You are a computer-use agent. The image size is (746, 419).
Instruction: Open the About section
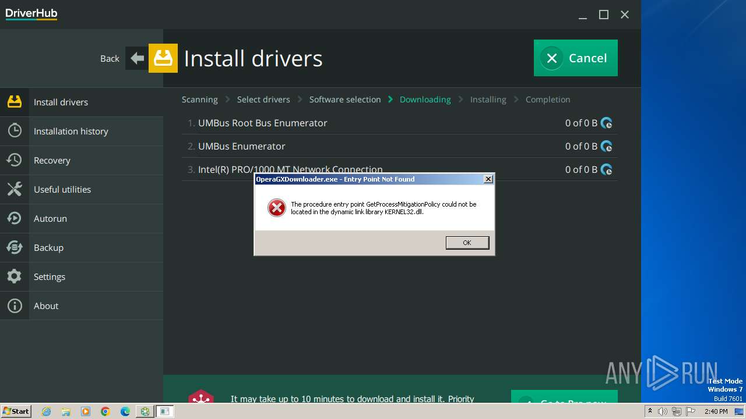click(x=82, y=306)
